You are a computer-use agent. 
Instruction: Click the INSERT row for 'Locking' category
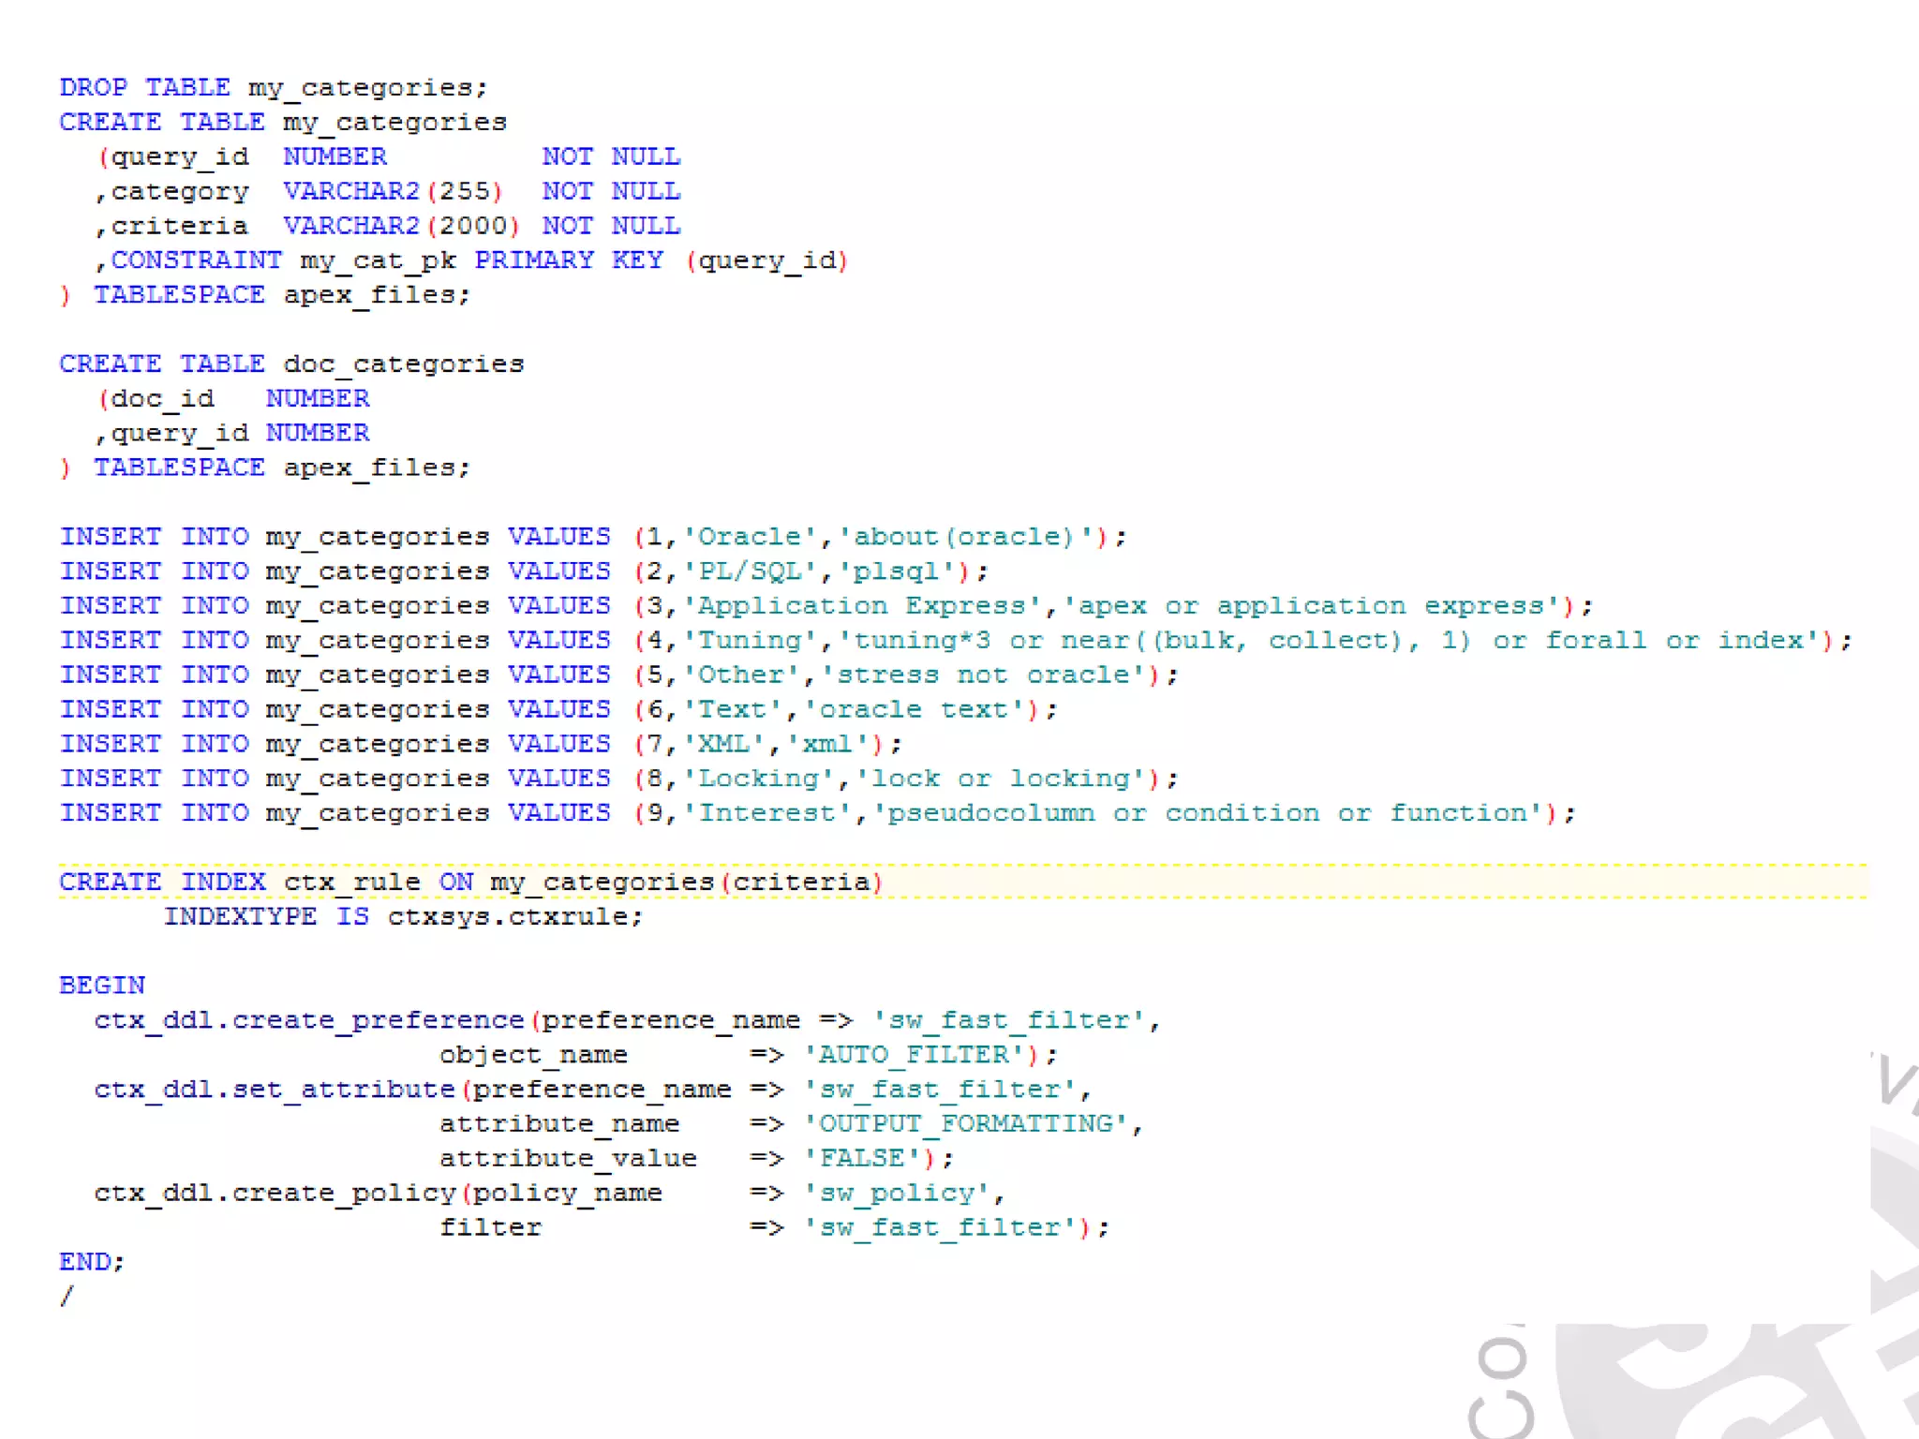tap(618, 779)
